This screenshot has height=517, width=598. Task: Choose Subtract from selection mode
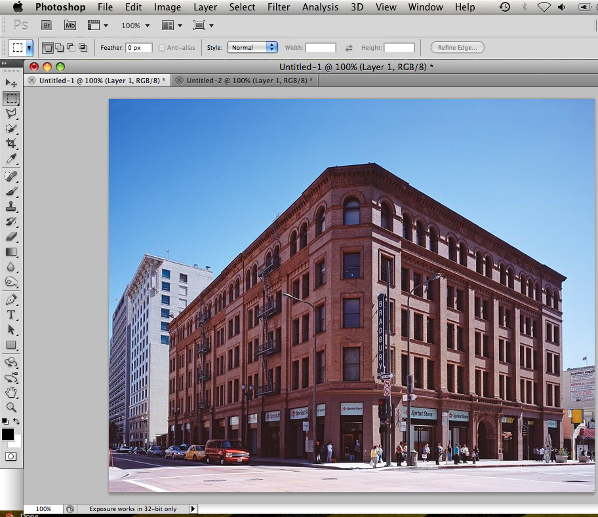click(x=71, y=48)
